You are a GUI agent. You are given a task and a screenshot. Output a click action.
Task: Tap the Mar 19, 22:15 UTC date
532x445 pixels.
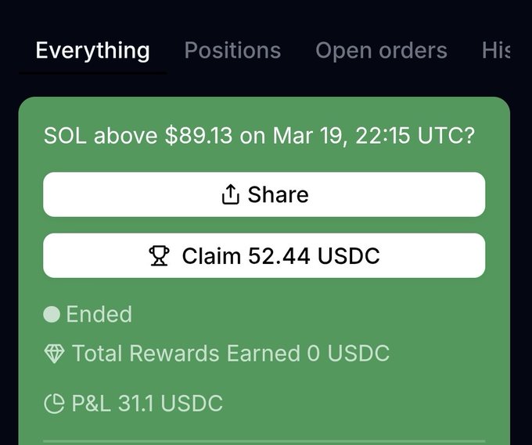click(x=373, y=135)
